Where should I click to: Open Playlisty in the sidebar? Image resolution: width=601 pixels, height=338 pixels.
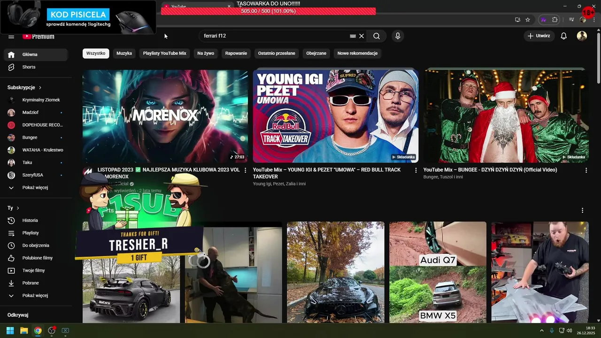coord(36,233)
